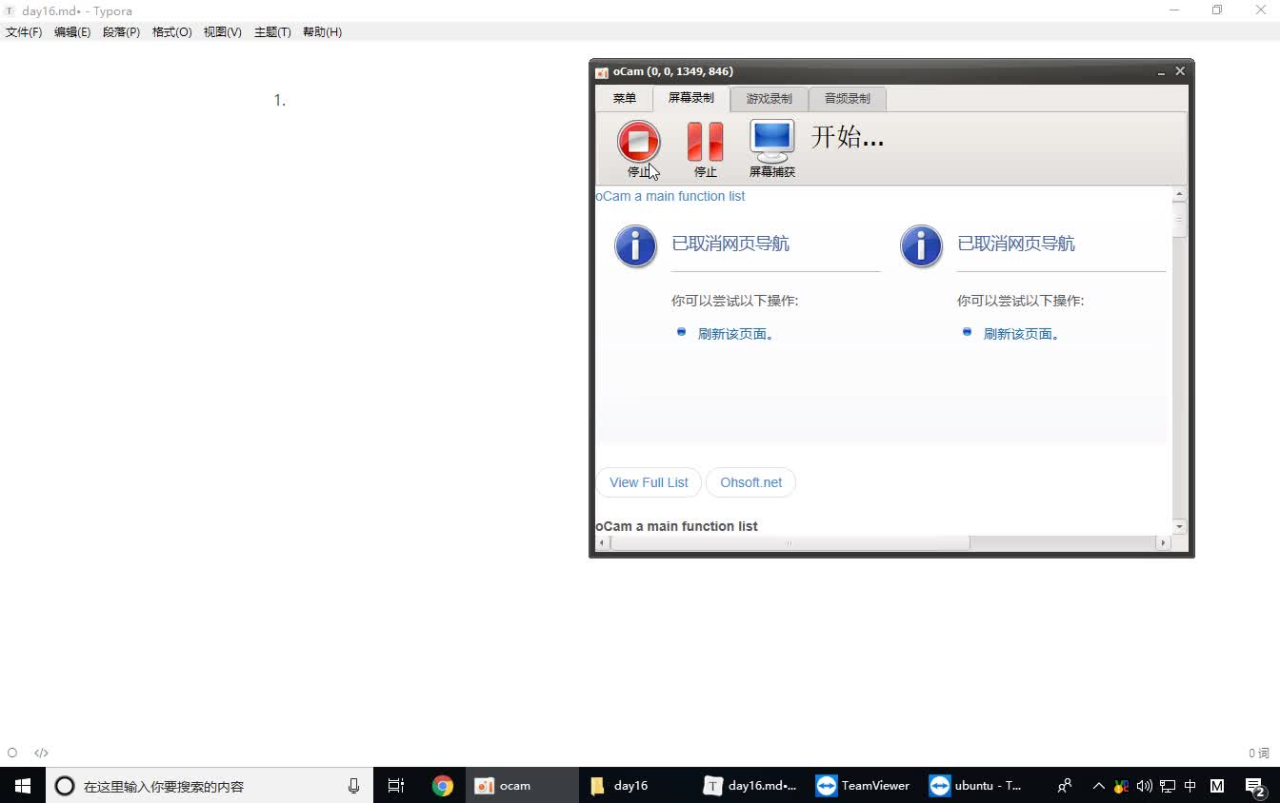The height and width of the screenshot is (803, 1280).
Task: Click the oCam title bar app icon
Action: (x=601, y=72)
